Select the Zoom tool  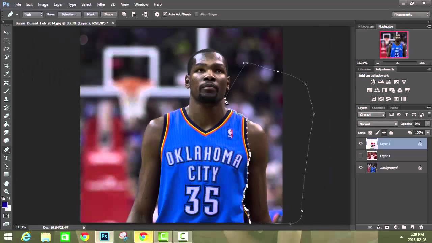click(6, 191)
